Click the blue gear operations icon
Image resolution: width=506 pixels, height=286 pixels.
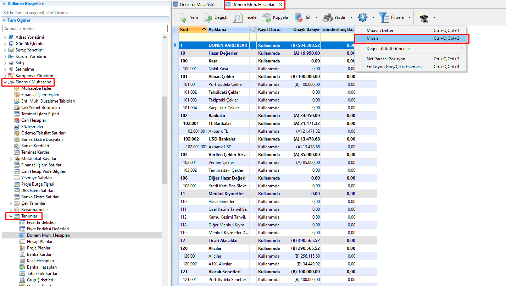point(362,17)
